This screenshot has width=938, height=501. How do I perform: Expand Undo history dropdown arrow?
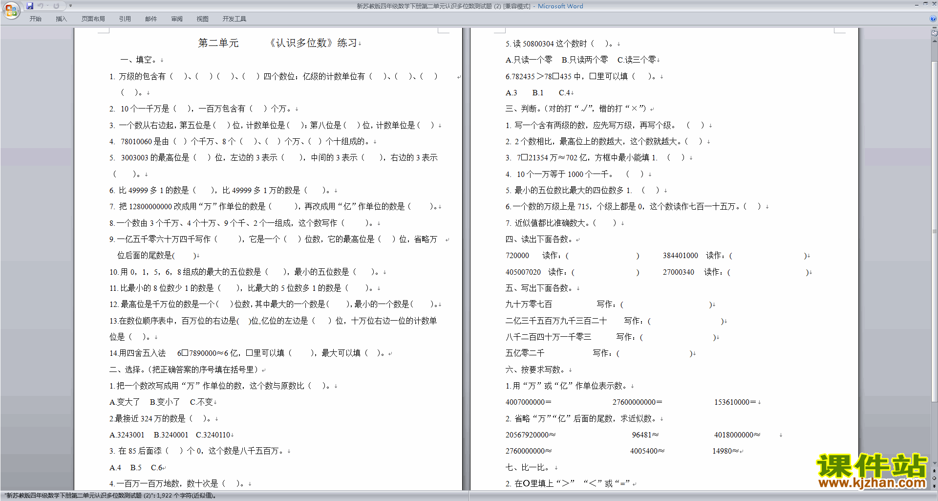[x=47, y=6]
